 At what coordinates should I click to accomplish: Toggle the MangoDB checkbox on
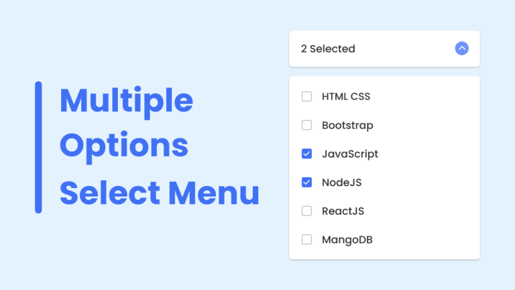coord(307,239)
